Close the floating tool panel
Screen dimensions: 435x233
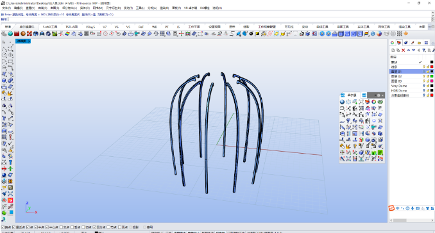click(x=382, y=95)
